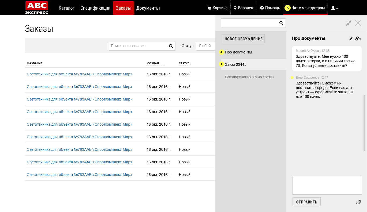The image size is (367, 212).
Task: Collapse the chat panel with the arrows icon
Action: [x=349, y=23]
